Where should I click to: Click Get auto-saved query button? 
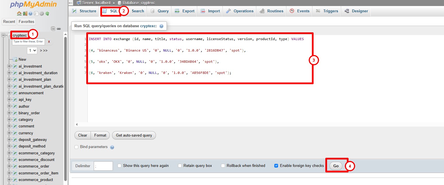tap(134, 135)
